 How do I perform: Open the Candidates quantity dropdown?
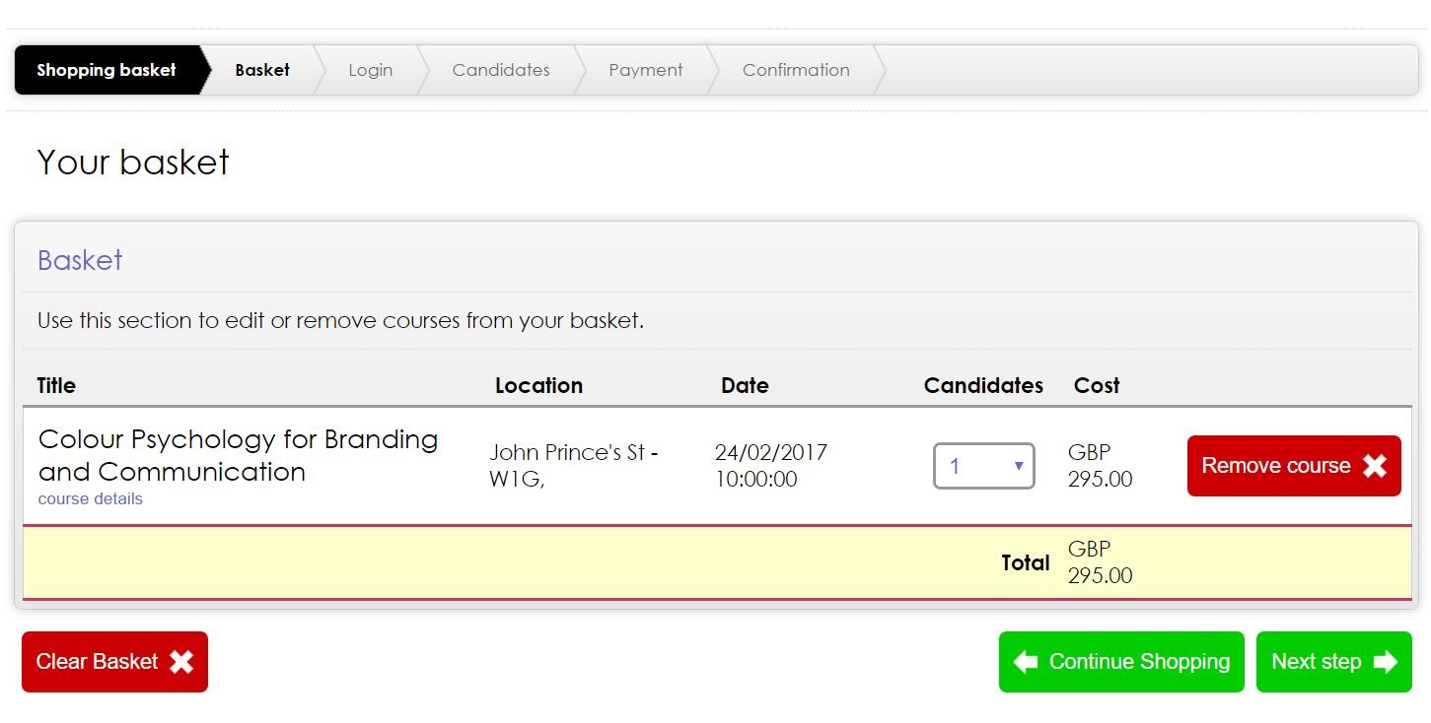tap(984, 466)
